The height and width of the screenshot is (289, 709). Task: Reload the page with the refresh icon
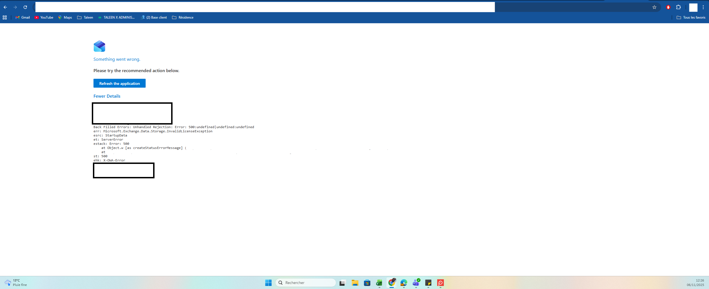click(x=25, y=7)
